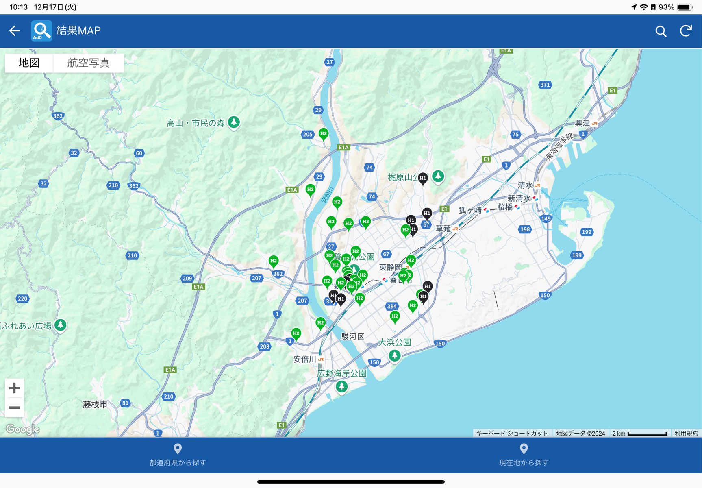Open the Google logo link
702x488 pixels.
23,429
